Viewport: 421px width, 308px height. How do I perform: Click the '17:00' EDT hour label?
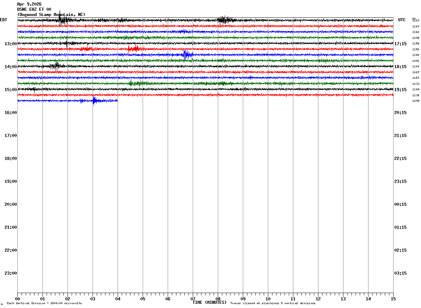[11, 135]
